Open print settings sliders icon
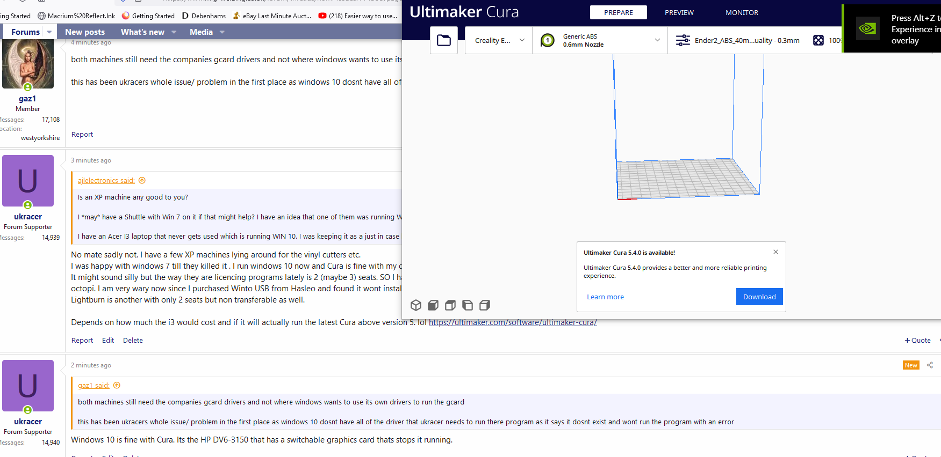The image size is (941, 457). (x=683, y=40)
